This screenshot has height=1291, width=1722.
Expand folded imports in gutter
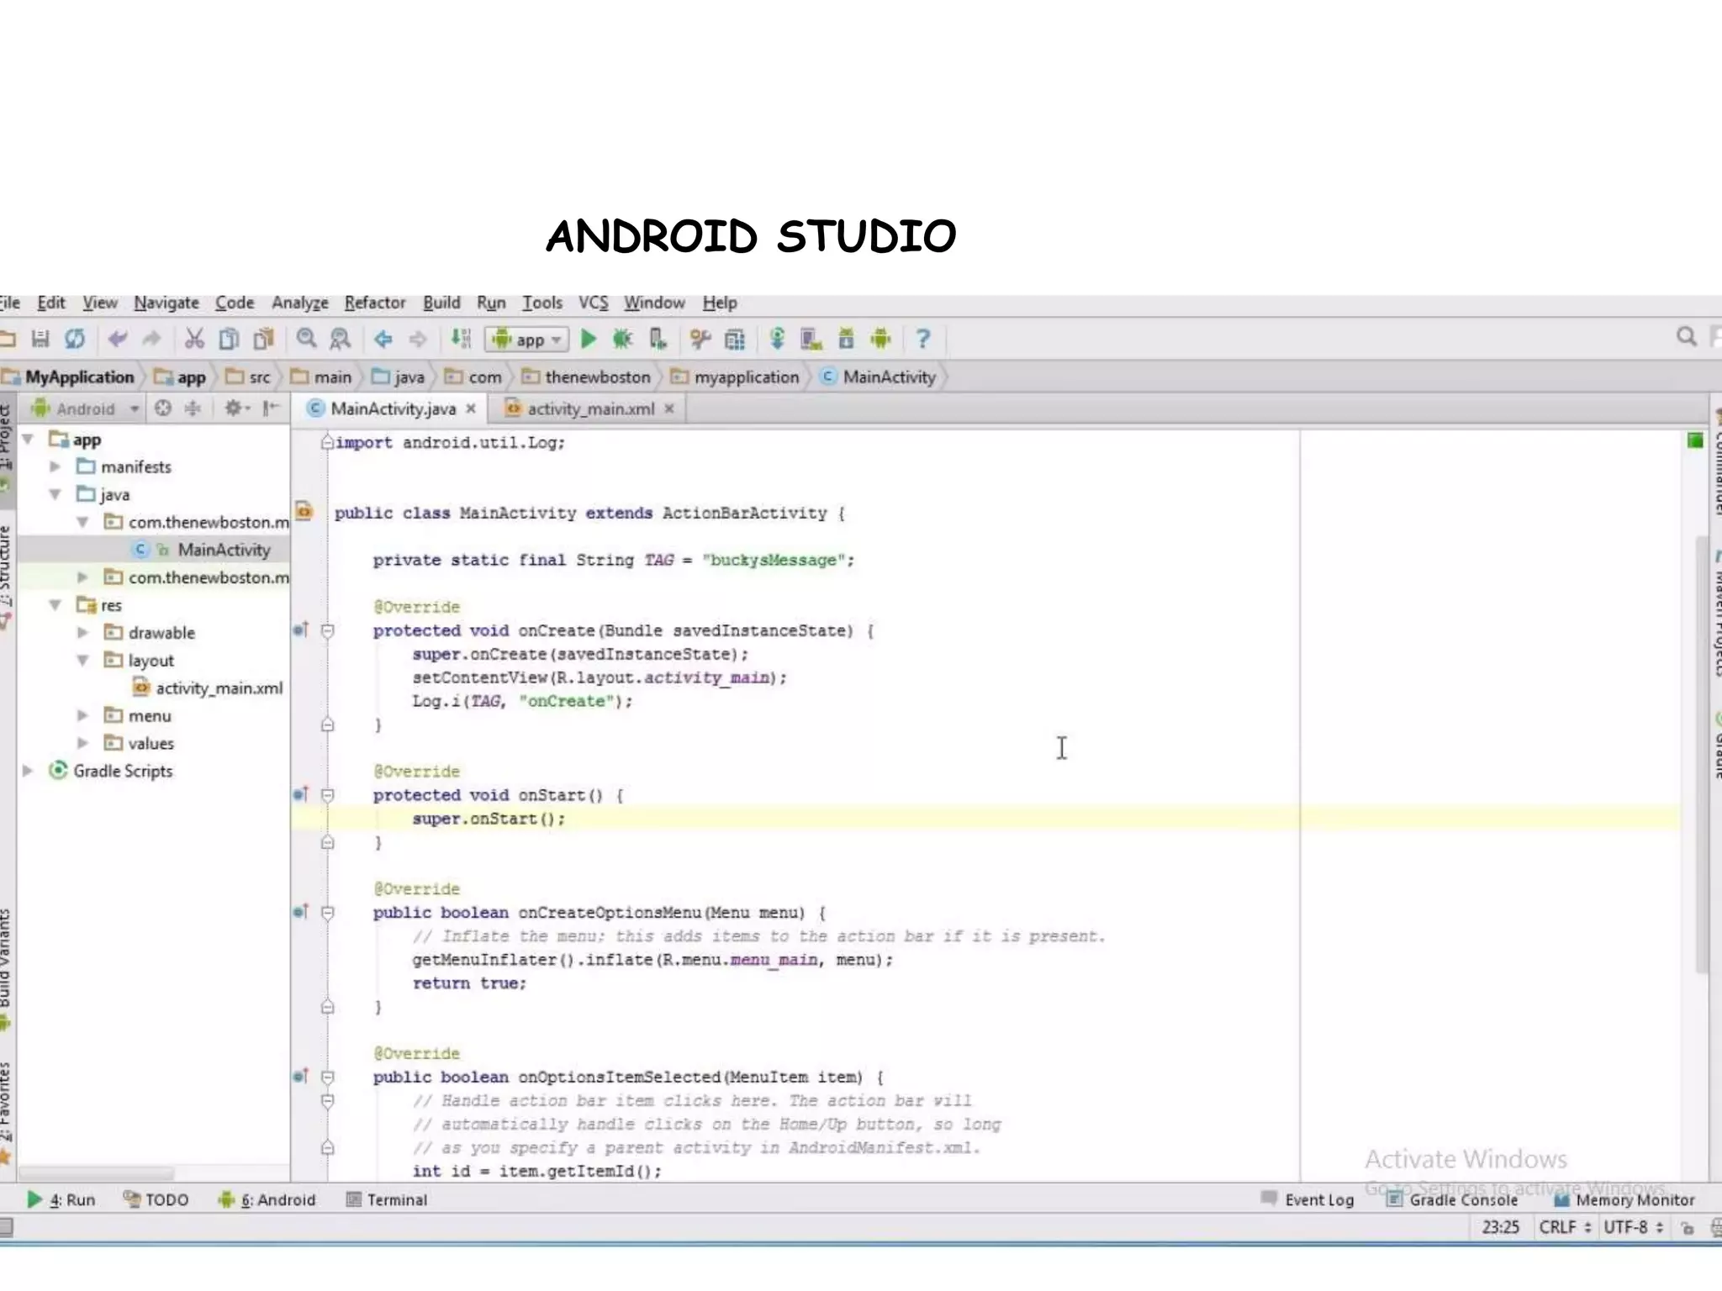[327, 442]
